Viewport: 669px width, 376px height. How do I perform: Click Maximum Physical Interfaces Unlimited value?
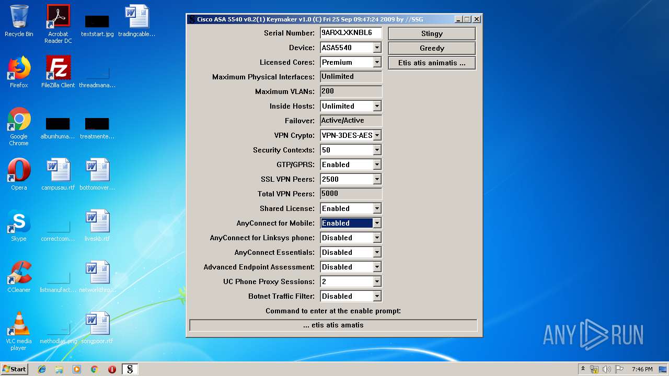(351, 76)
